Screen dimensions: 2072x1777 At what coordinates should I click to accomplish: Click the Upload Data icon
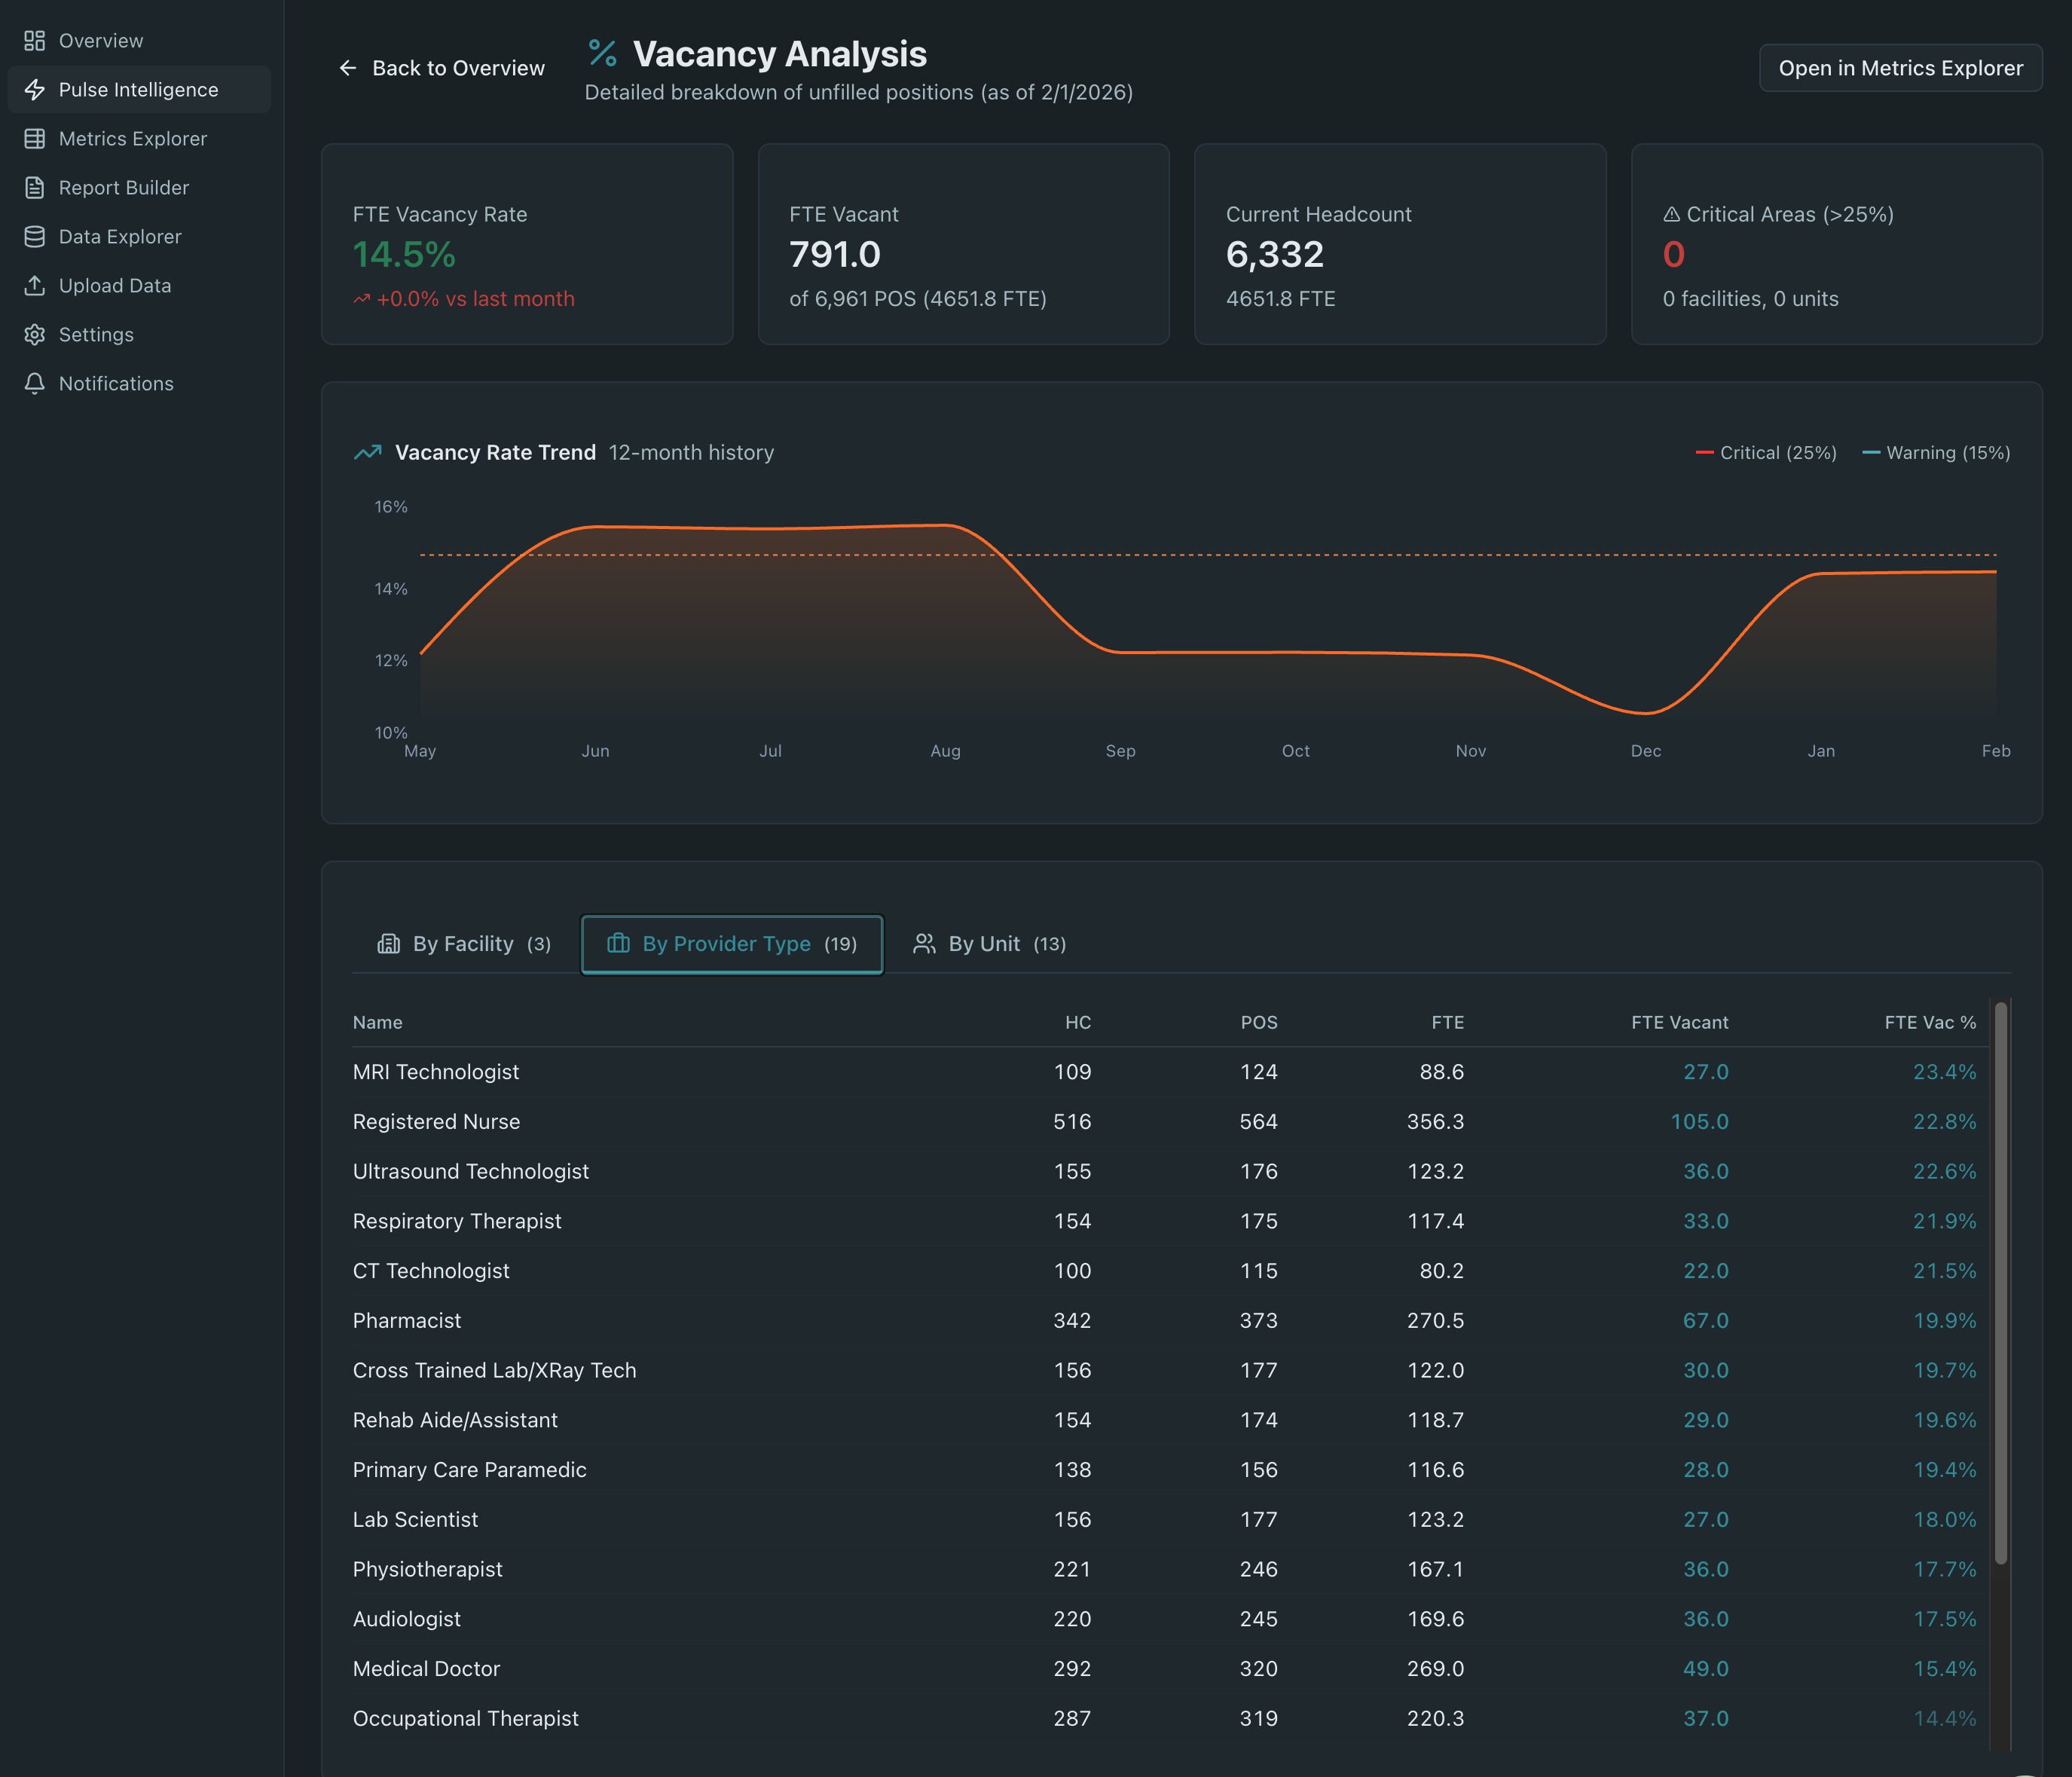(35, 285)
